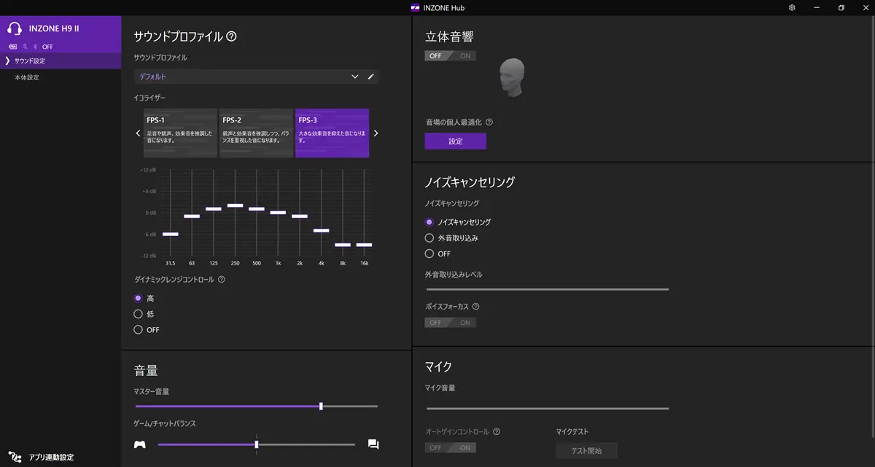Click the 125 Hz equalizer band handle
This screenshot has height=467, width=875.
[x=214, y=209]
